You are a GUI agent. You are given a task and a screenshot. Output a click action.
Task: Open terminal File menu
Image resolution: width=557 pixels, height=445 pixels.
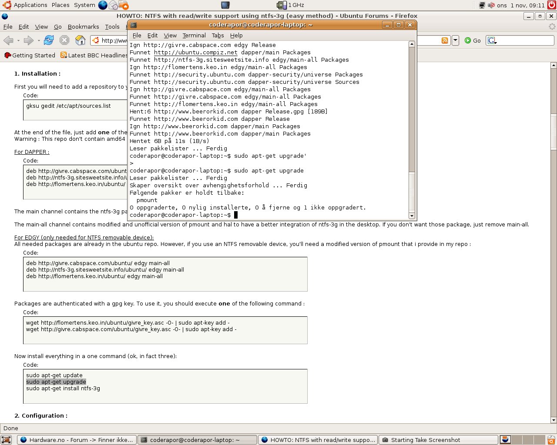(137, 35)
